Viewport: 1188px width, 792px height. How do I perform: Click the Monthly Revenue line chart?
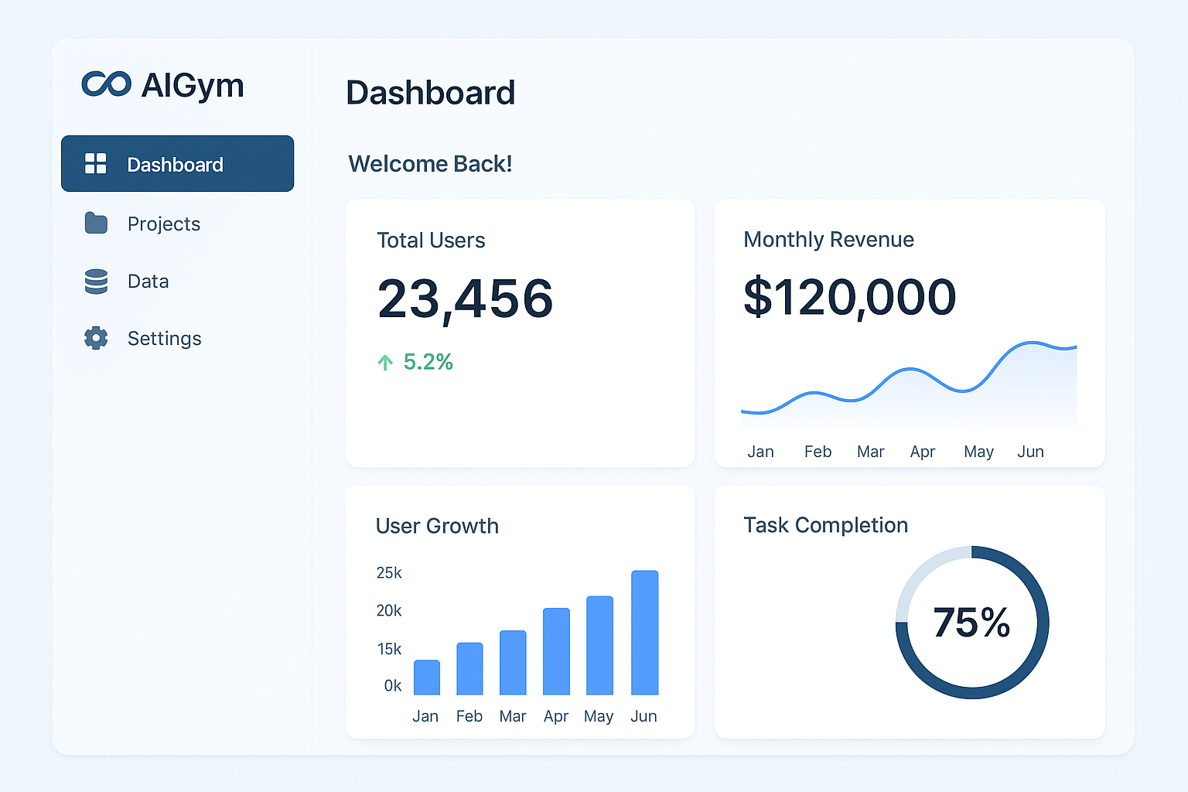click(x=909, y=384)
